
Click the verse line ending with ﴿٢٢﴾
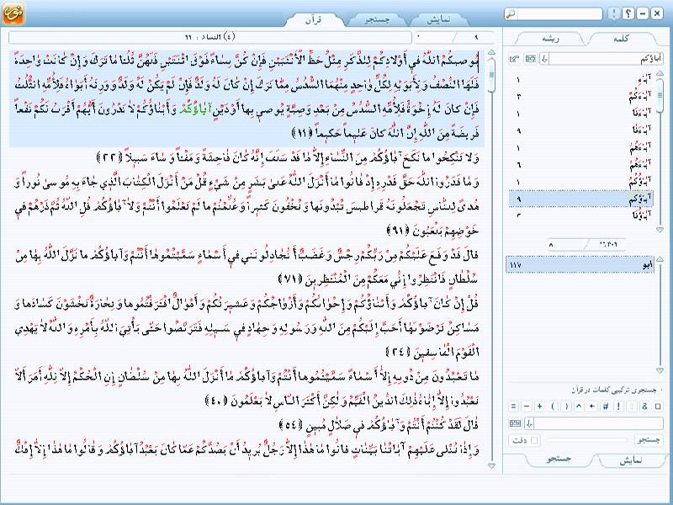click(288, 157)
